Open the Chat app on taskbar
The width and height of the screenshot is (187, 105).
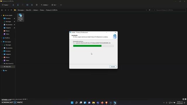coord(89,103)
